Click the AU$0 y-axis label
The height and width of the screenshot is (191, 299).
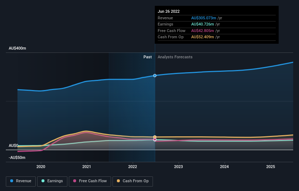point(13,145)
